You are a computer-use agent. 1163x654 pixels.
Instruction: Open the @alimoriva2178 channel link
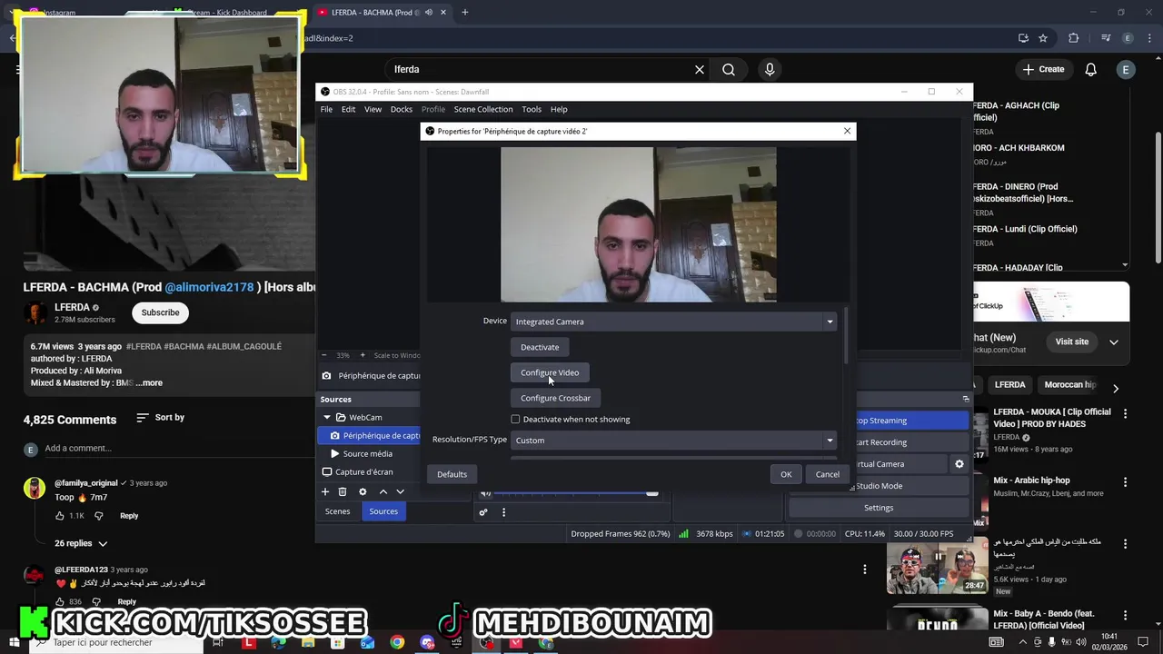coord(209,287)
